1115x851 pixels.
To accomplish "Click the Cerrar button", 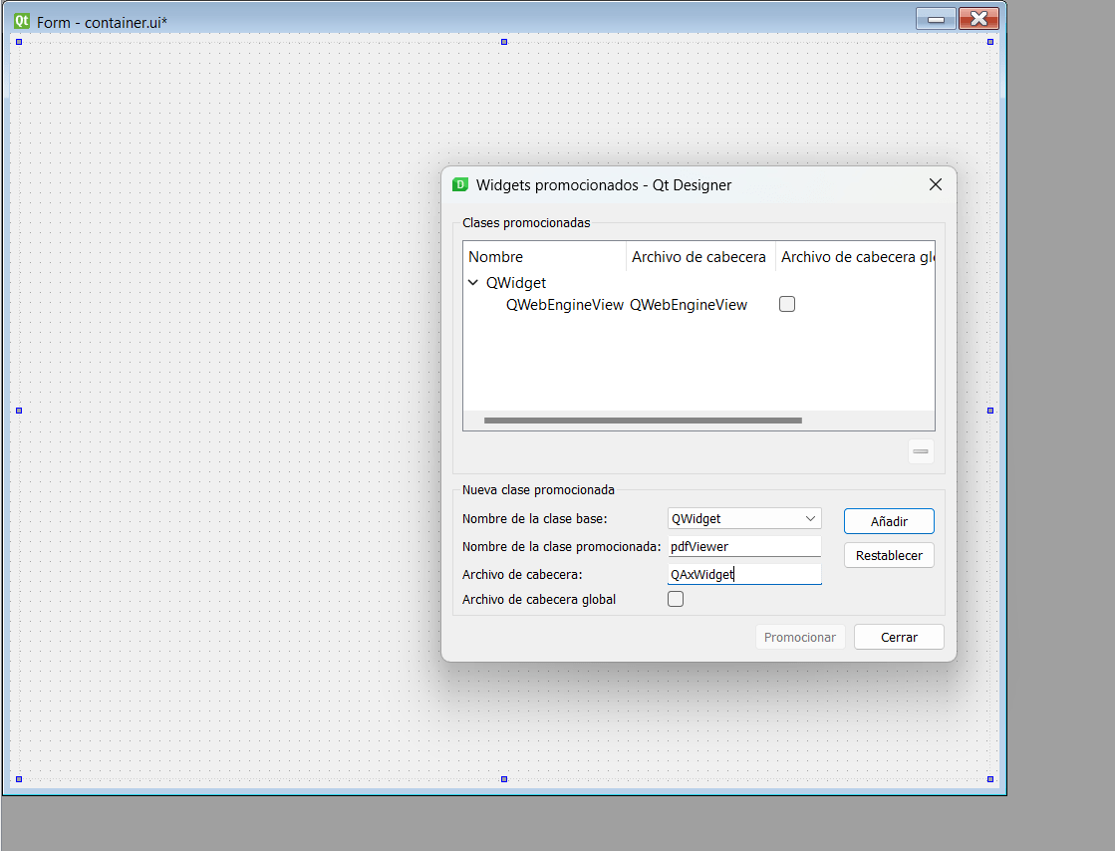I will point(899,637).
